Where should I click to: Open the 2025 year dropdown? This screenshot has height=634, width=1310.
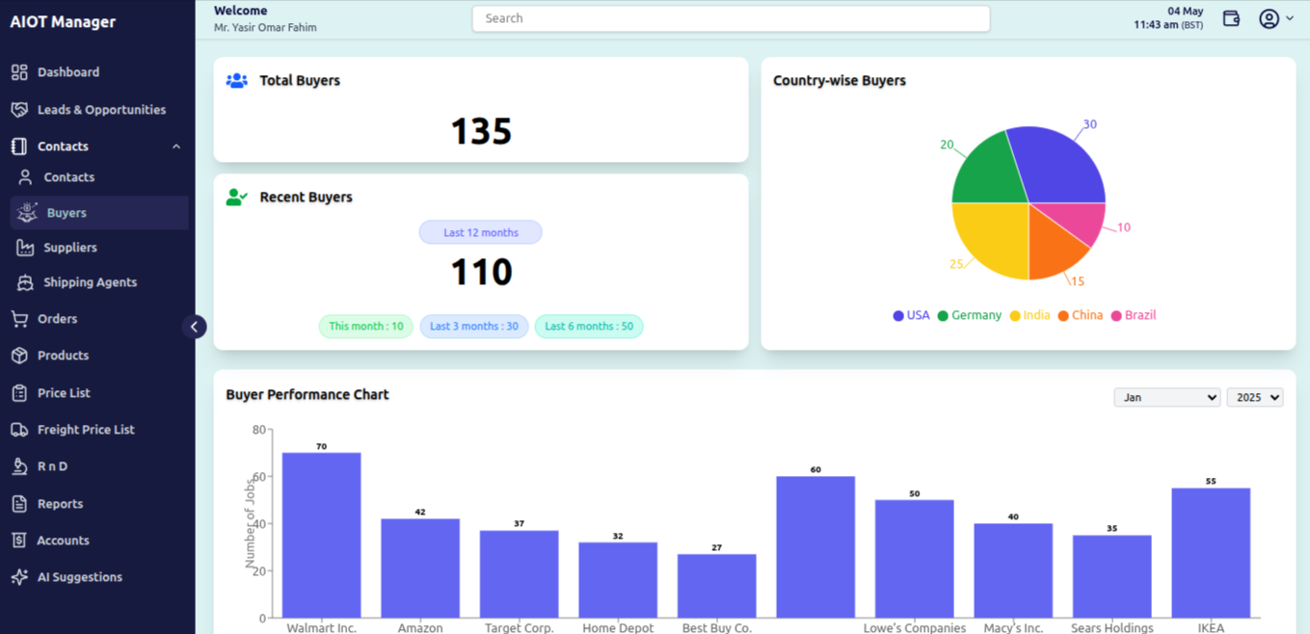click(x=1254, y=397)
